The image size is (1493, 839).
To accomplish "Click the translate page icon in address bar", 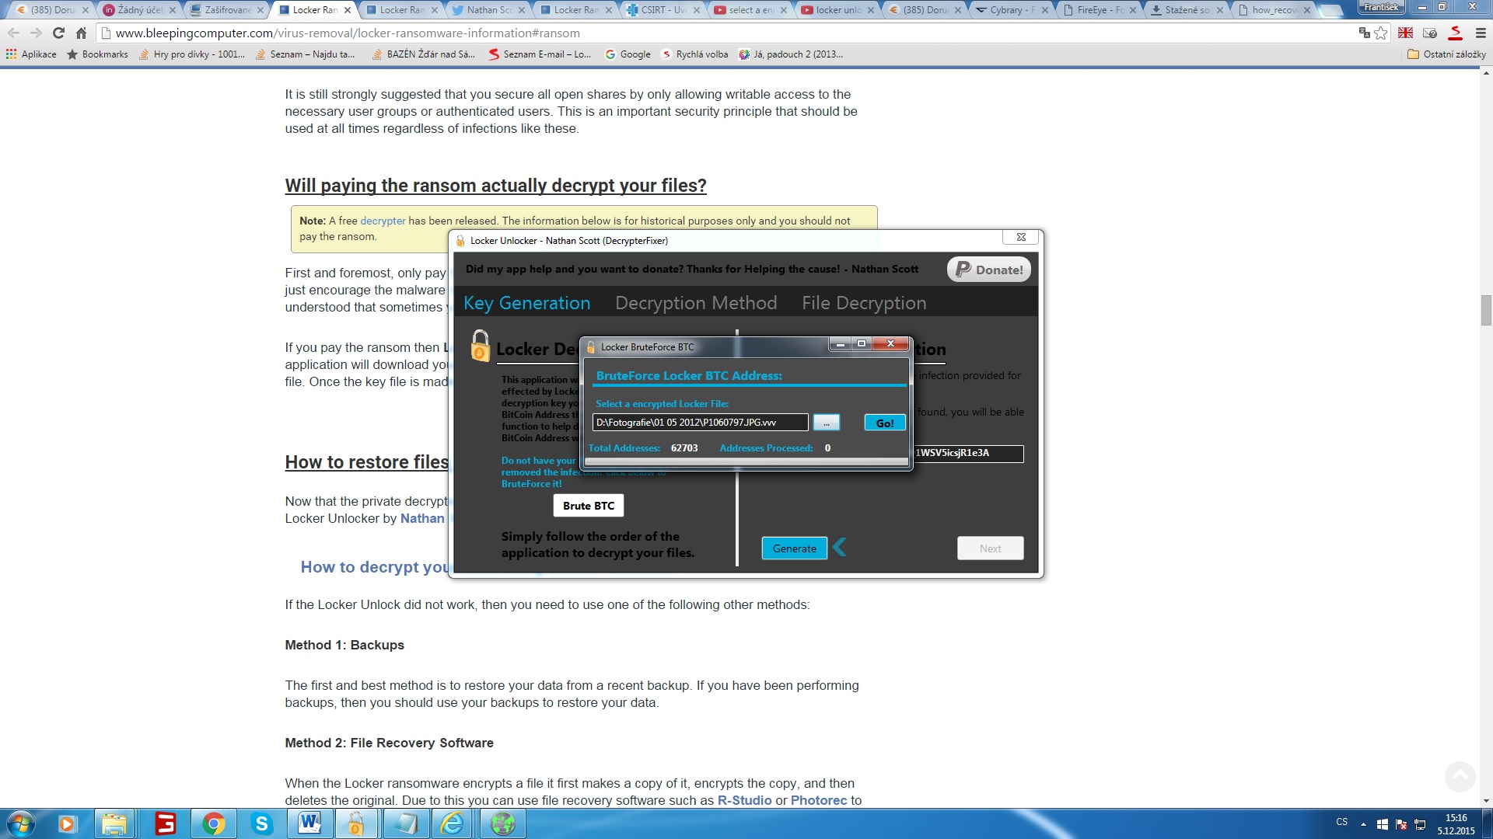I will (x=1364, y=33).
